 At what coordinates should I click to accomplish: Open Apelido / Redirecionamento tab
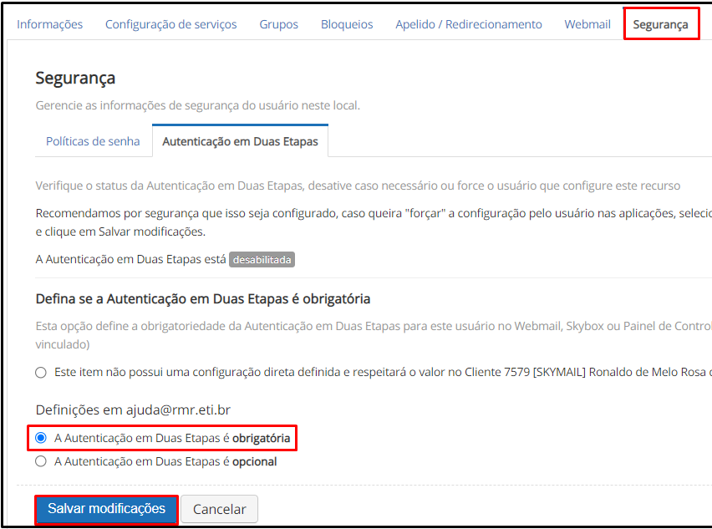[469, 24]
